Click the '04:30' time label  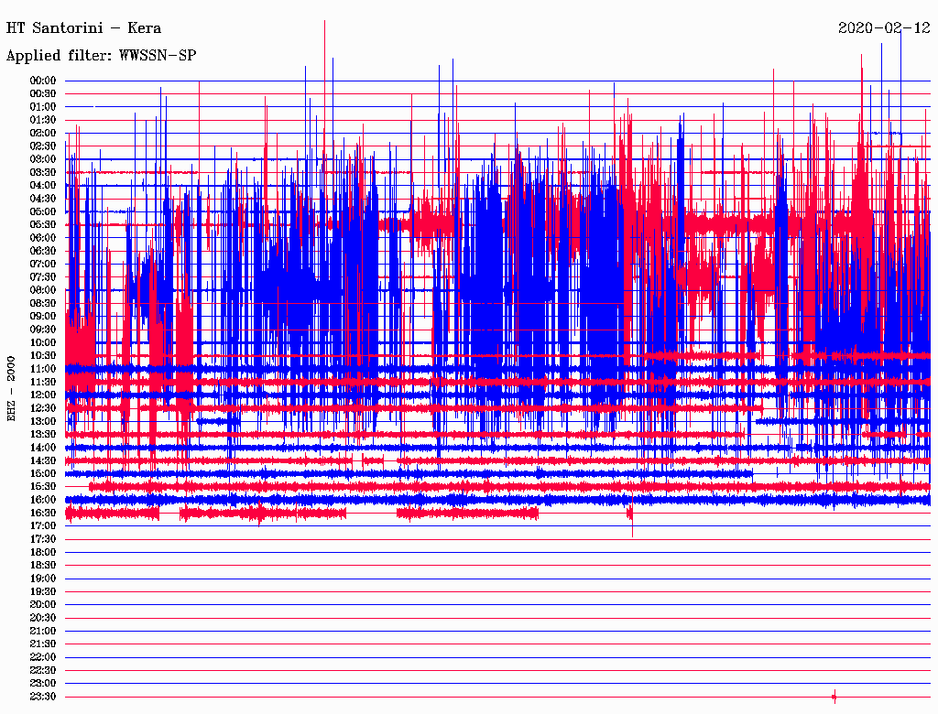[x=43, y=199]
